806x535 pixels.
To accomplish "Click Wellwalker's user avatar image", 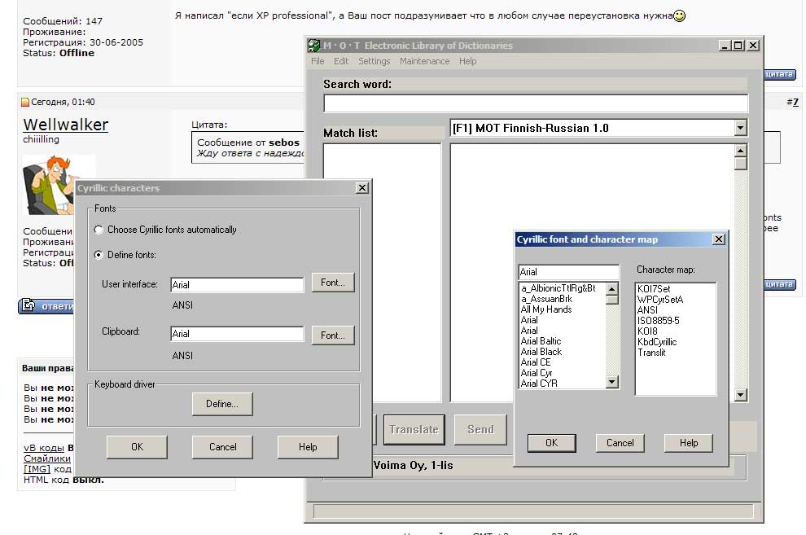I will pos(59,186).
